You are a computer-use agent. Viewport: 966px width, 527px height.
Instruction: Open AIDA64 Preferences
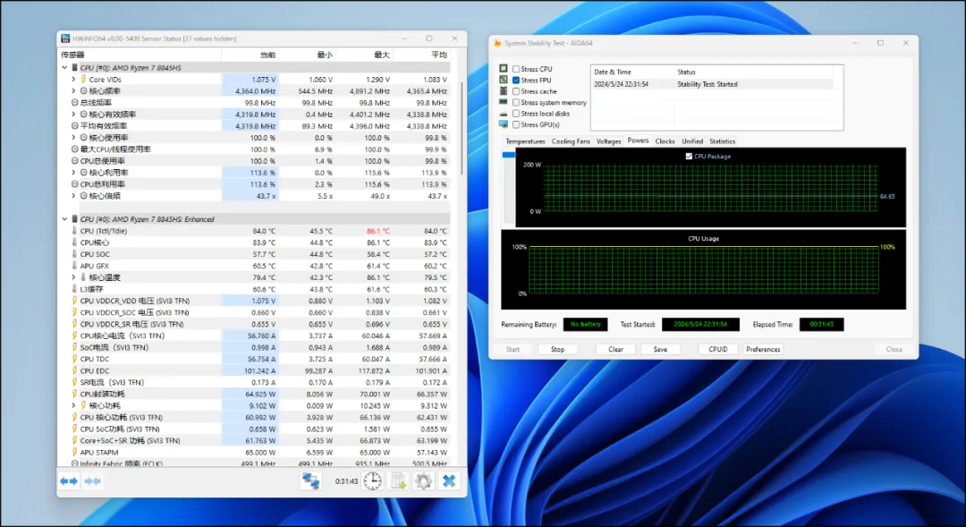[x=763, y=349]
